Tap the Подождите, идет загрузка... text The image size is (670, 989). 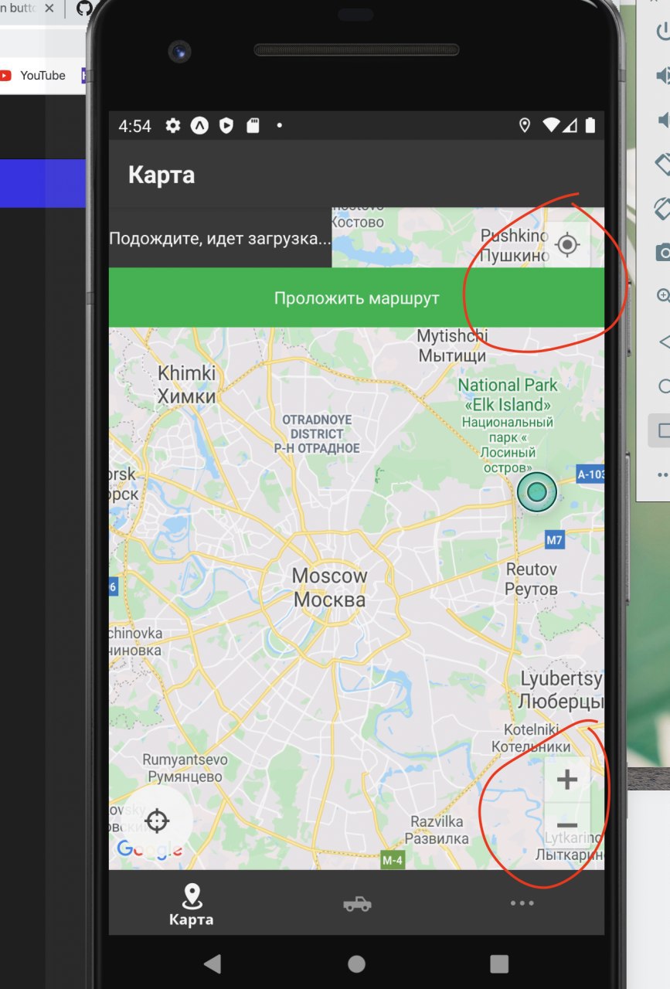(220, 238)
